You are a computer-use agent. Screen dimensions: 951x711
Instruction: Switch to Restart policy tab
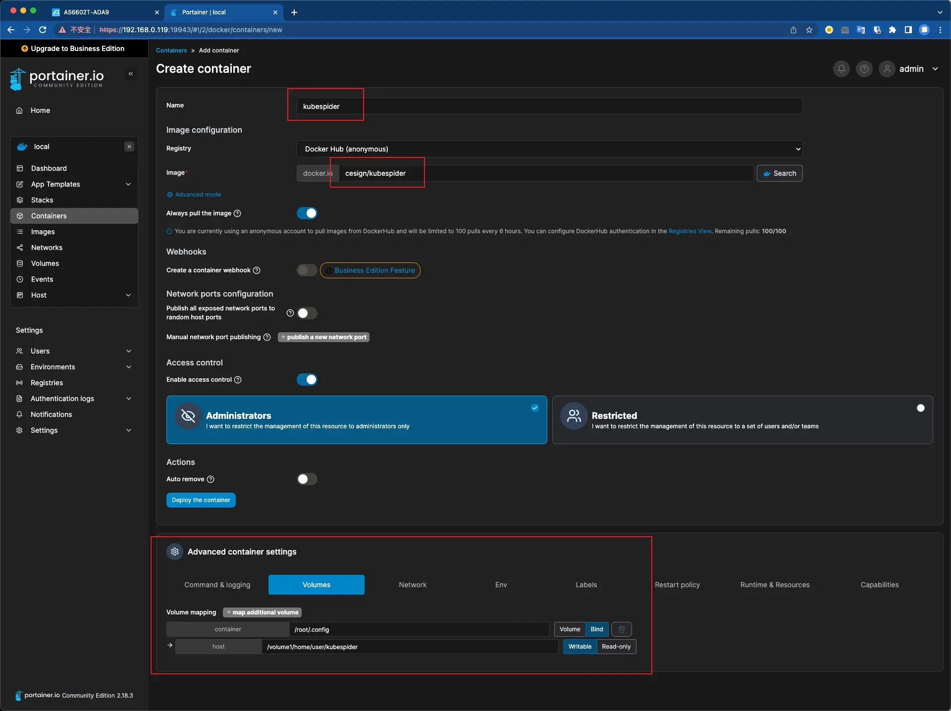[678, 585]
